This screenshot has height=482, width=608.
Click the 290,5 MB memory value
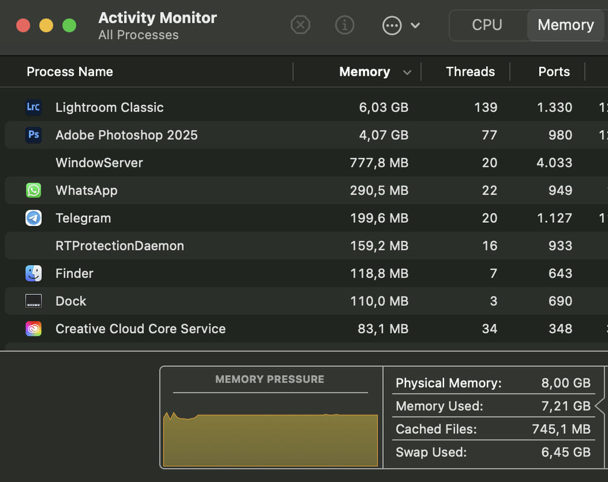[379, 190]
